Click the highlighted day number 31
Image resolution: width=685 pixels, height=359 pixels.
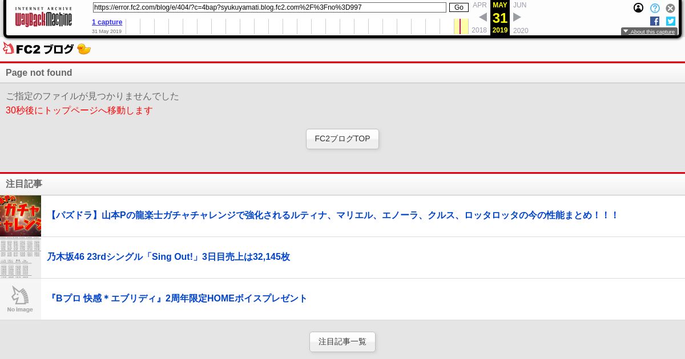click(500, 18)
